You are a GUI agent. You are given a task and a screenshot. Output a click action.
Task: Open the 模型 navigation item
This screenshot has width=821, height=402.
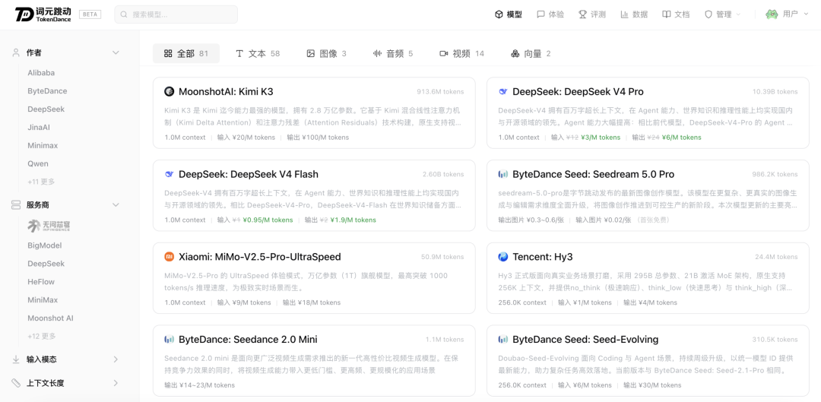509,14
